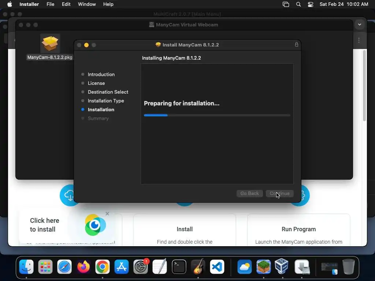This screenshot has width=375, height=281.
Task: Click the Install step card heading
Action: click(x=185, y=229)
